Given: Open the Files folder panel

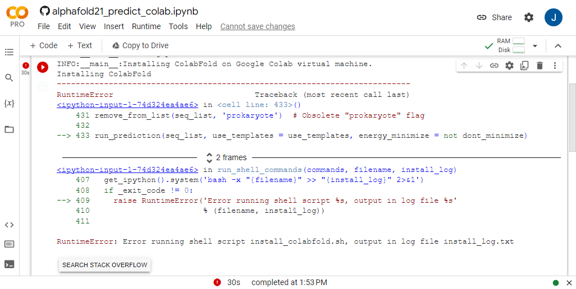Looking at the screenshot, I should point(9,129).
